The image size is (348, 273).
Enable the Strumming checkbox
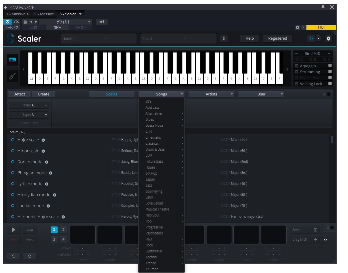coord(296,72)
